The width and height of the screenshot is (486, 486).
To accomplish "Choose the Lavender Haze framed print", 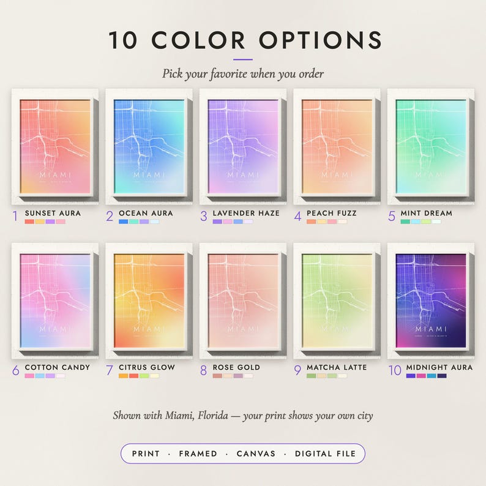I will click(x=243, y=147).
